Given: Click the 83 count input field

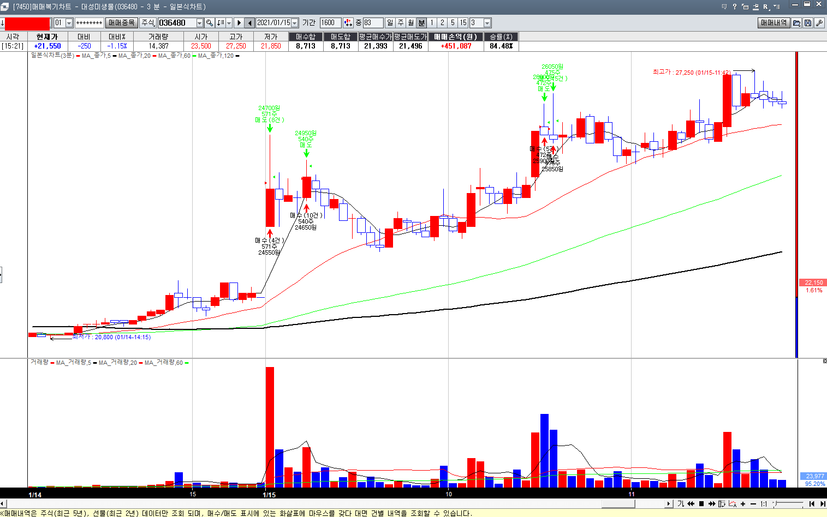Looking at the screenshot, I should tap(373, 23).
